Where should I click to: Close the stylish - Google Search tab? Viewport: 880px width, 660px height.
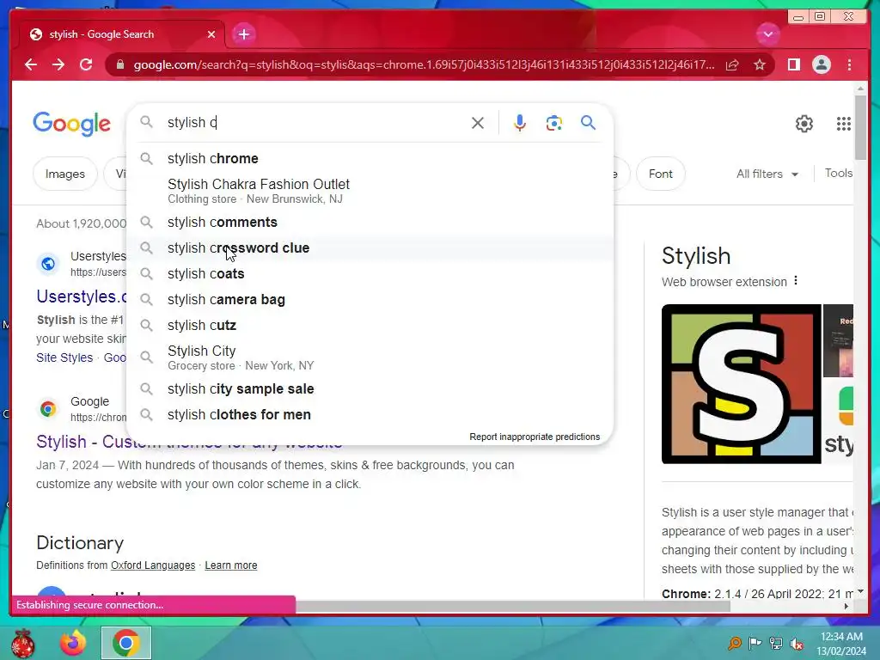click(211, 34)
